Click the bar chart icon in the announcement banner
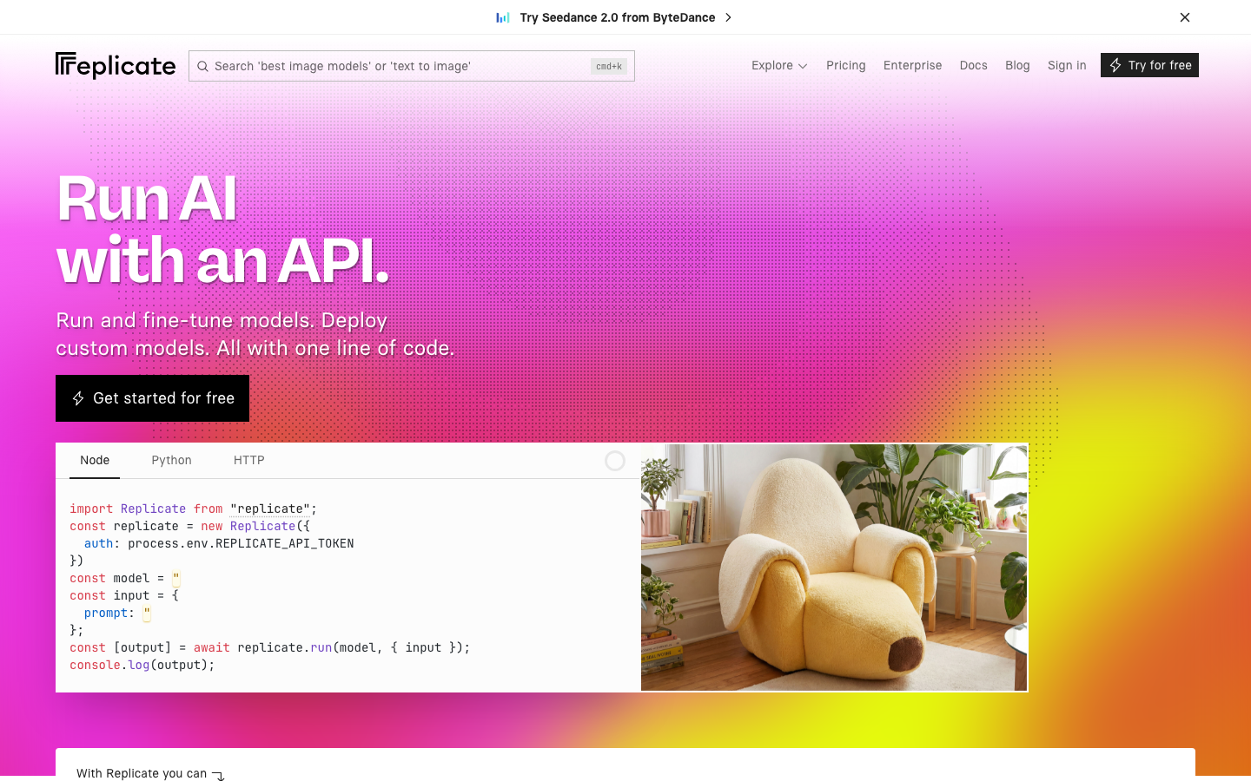 tap(502, 16)
